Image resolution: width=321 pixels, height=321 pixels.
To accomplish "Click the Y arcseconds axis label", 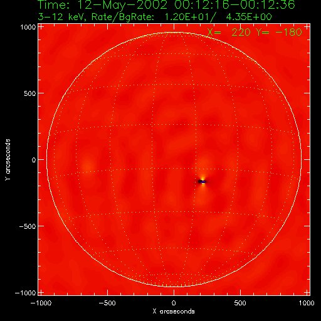I will click(8, 159).
